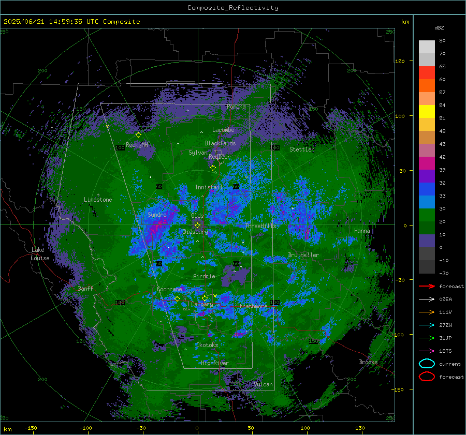Click the 09EA legend label
The image size is (466, 435).
pos(445,299)
